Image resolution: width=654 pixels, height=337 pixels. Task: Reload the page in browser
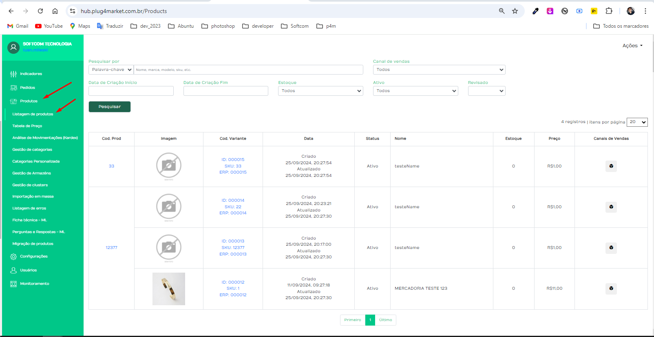click(40, 11)
